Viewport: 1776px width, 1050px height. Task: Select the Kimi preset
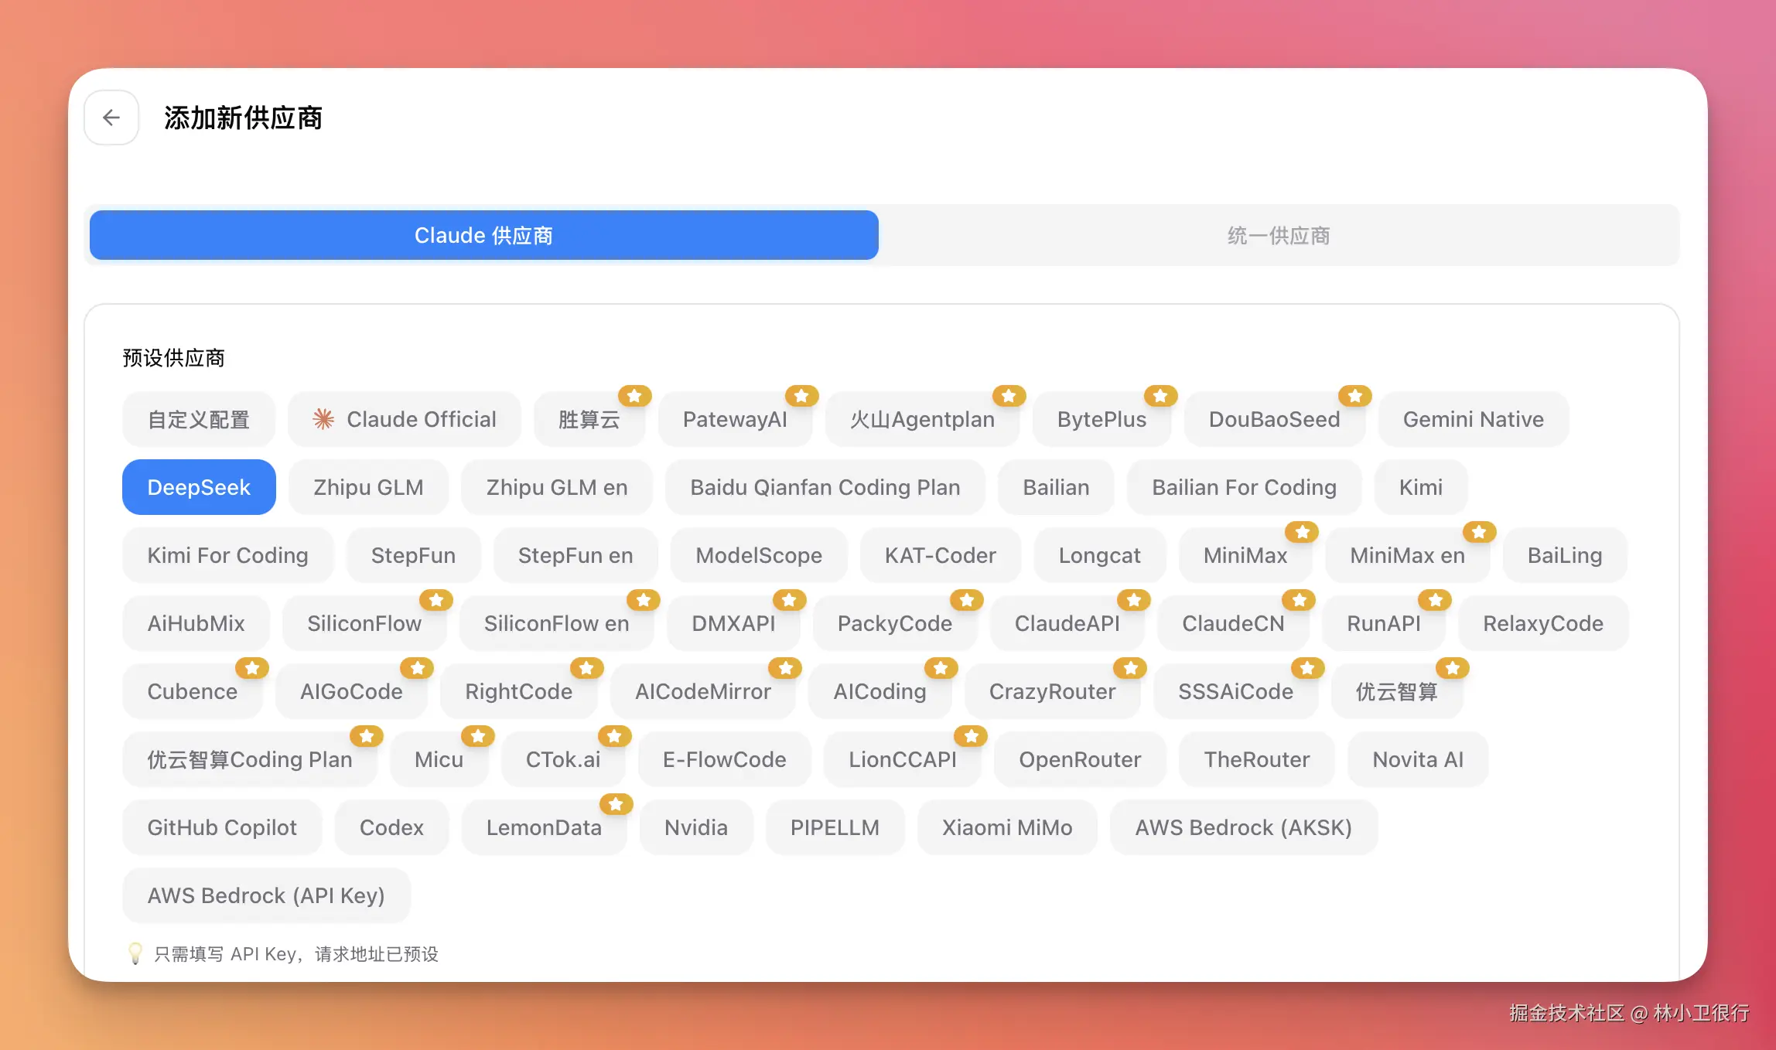click(1421, 487)
